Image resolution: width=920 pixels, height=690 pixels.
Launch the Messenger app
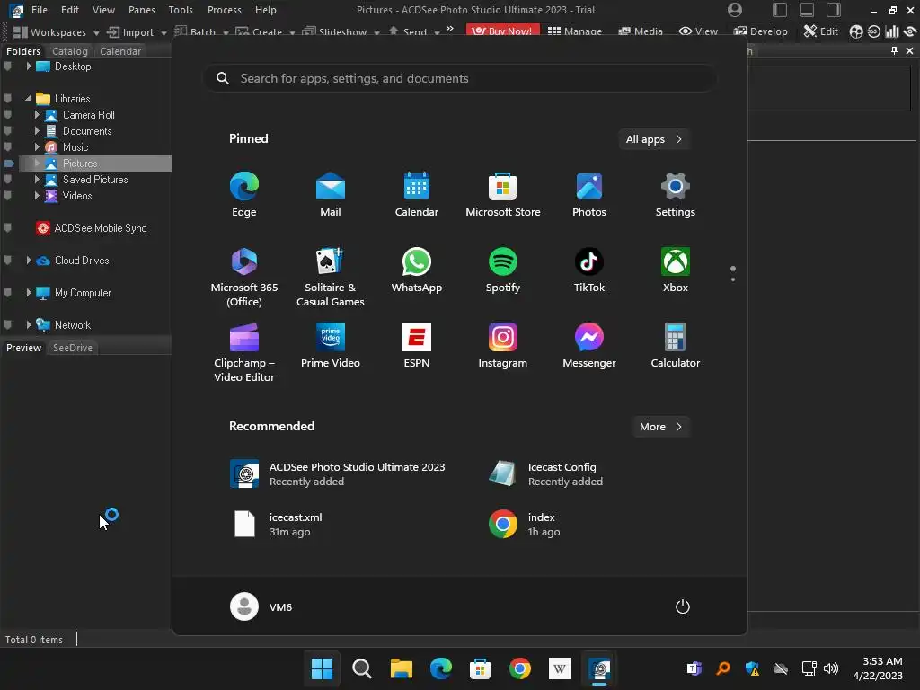coord(589,346)
